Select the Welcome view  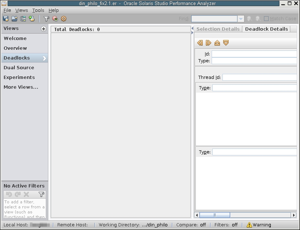25,39
